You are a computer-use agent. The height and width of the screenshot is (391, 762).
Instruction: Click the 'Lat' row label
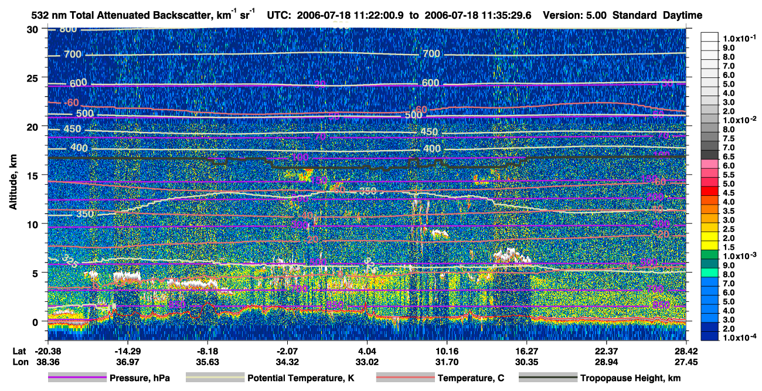[19, 351]
